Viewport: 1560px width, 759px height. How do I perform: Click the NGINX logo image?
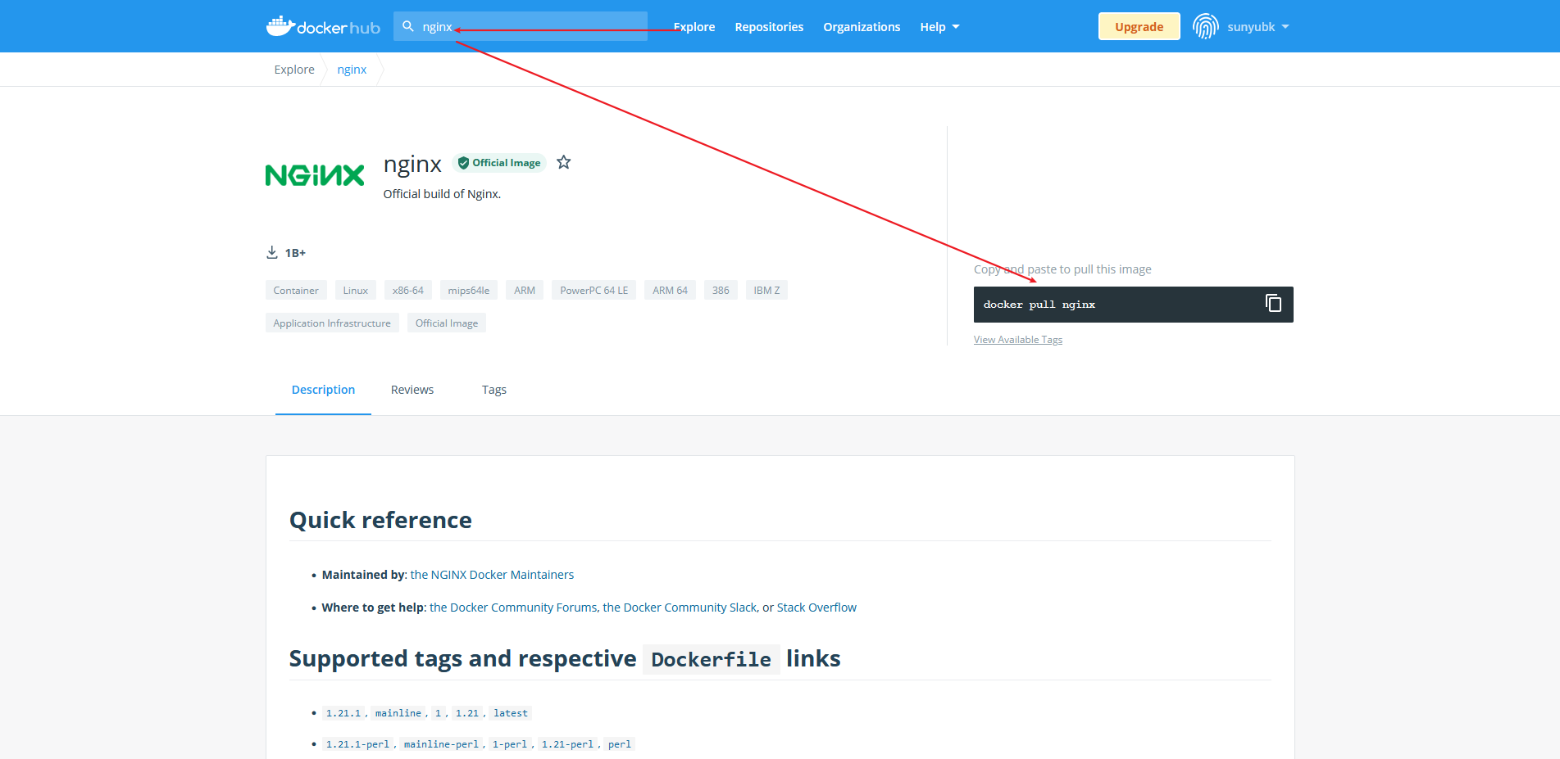coord(315,175)
